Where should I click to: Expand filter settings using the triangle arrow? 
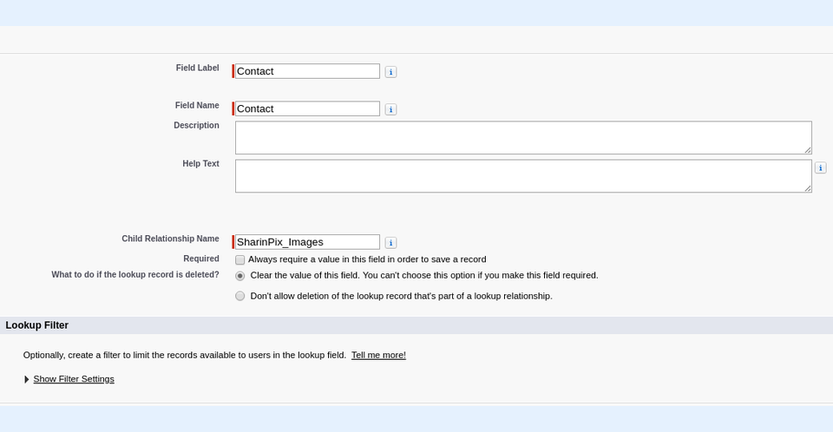27,379
